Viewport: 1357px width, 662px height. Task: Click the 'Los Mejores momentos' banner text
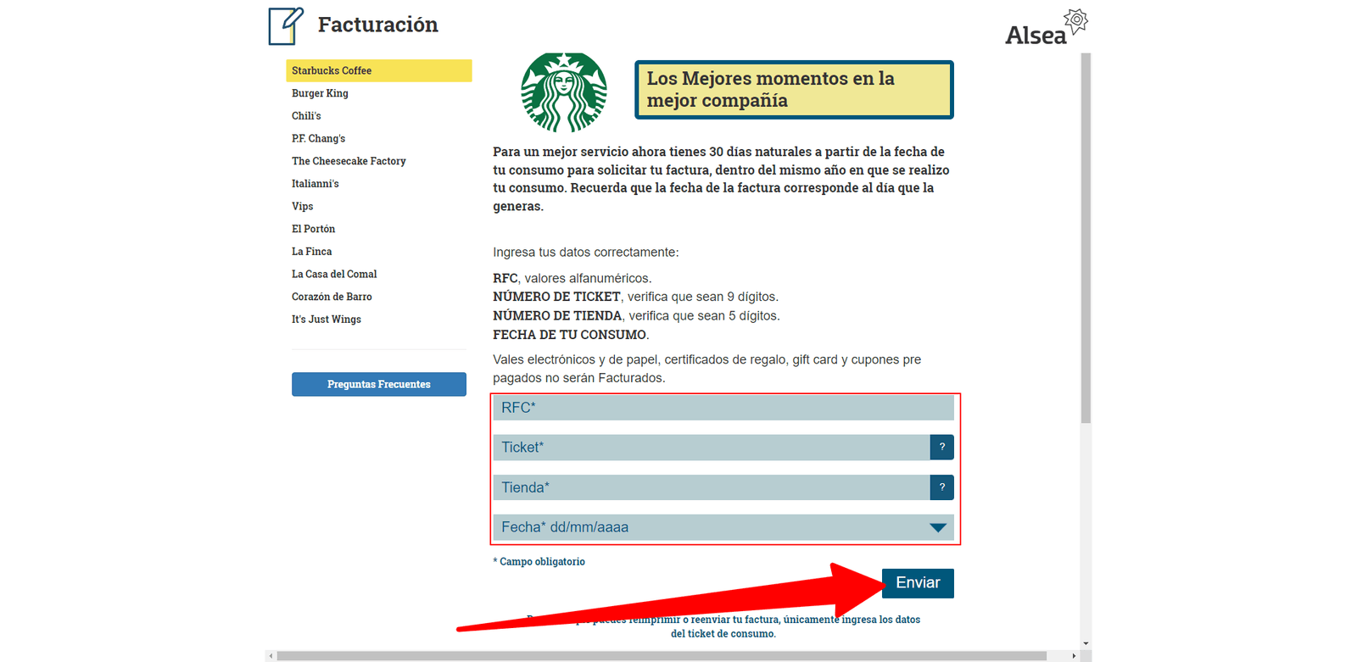tap(770, 90)
